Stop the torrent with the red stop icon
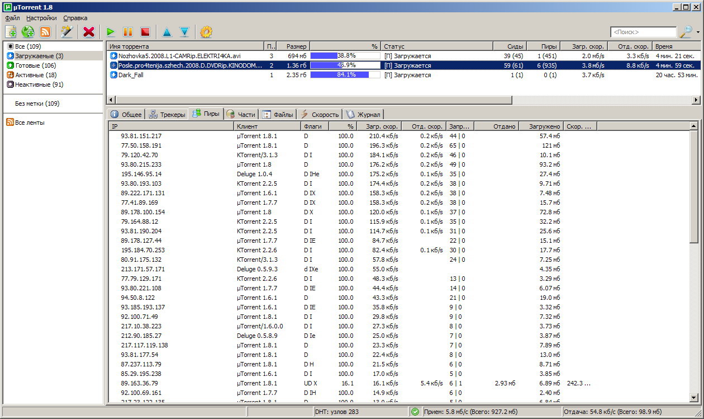704x419 pixels. (145, 32)
